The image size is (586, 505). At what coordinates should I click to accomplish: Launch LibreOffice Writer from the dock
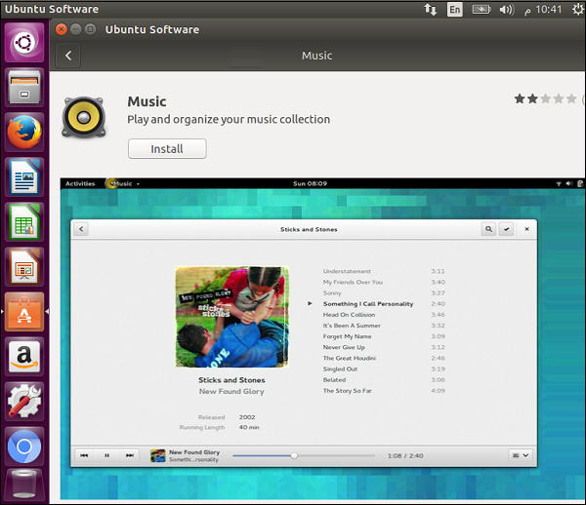click(24, 176)
